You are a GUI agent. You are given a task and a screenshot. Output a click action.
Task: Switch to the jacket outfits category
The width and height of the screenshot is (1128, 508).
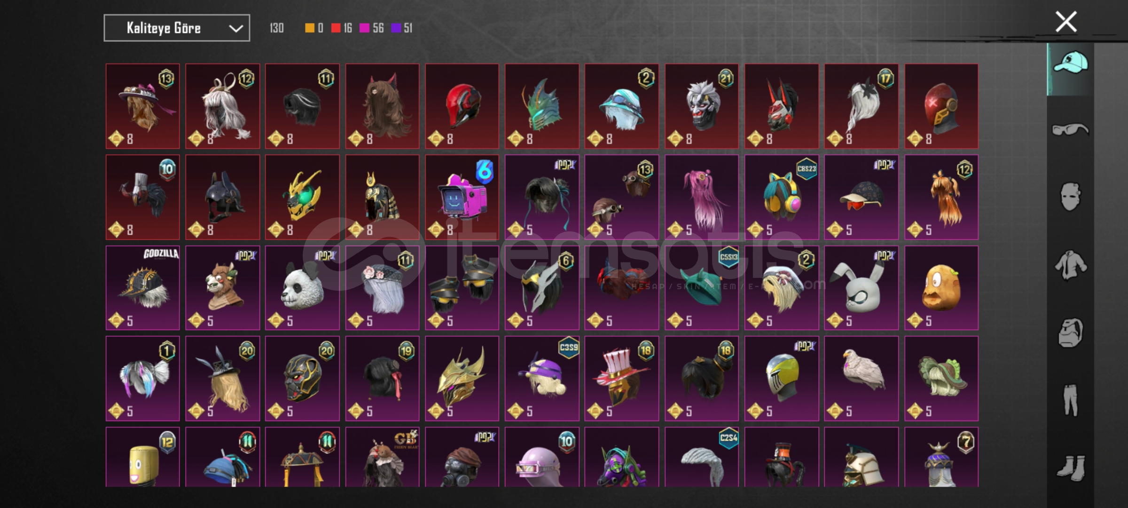(1070, 265)
